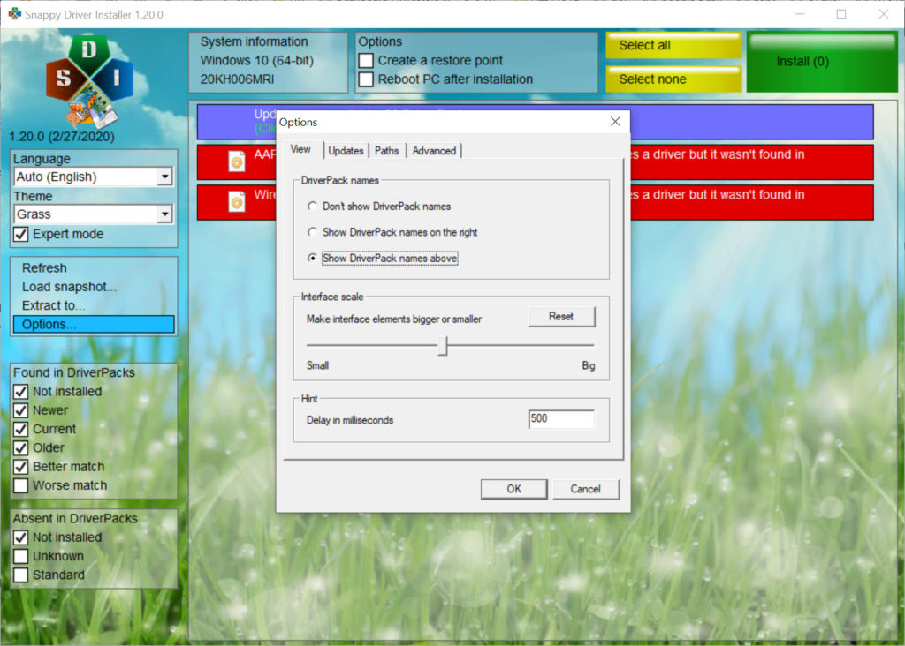Uncheck the Better match filter

click(x=21, y=467)
